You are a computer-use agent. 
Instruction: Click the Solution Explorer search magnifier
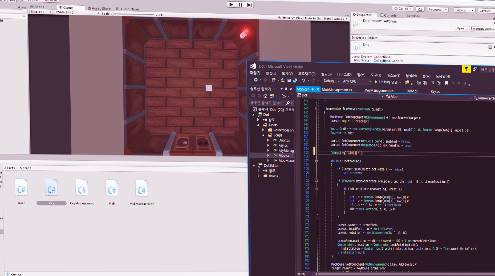[288, 103]
